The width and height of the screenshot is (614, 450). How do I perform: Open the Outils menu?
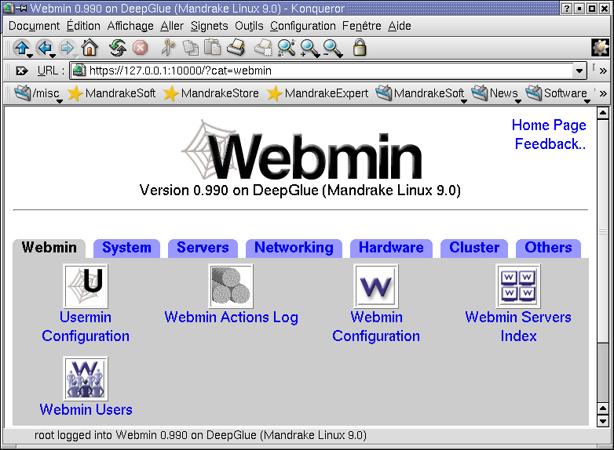pyautogui.click(x=249, y=26)
